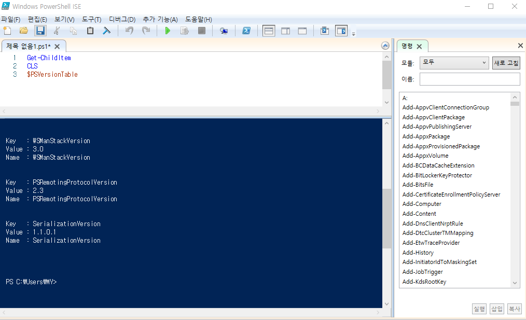
Task: Open the 모듈 dropdown
Action: click(454, 63)
